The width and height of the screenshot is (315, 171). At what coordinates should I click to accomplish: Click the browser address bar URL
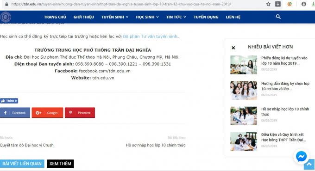121,4
